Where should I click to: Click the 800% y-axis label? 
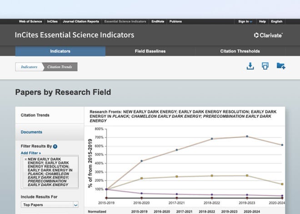pos(99,129)
